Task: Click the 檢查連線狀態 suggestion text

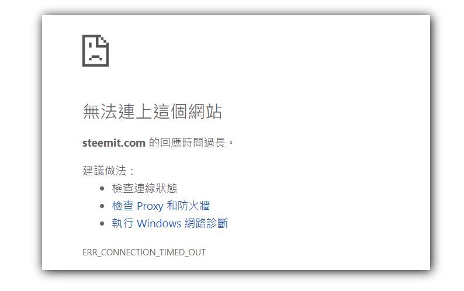Action: point(145,188)
